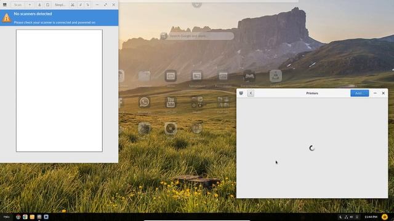This screenshot has width=394, height=221.
Task: Select the crop tool in scanner toolbar
Action: [x=73, y=5]
